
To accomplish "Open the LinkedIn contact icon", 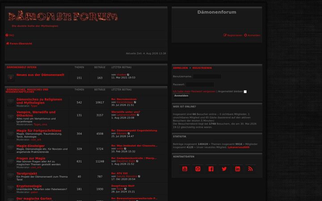I will pos(237,169).
